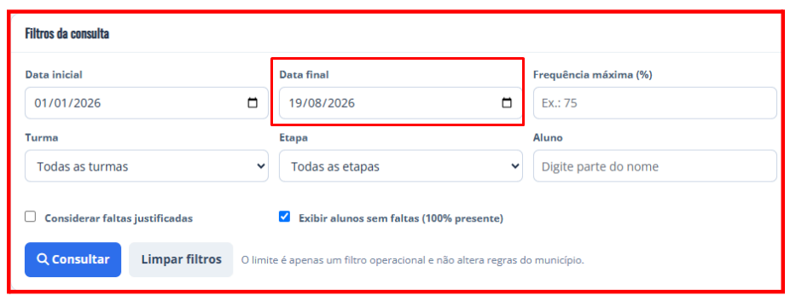Click the chevron arrow of the Etapa select
The height and width of the screenshot is (307, 796).
pos(514,166)
